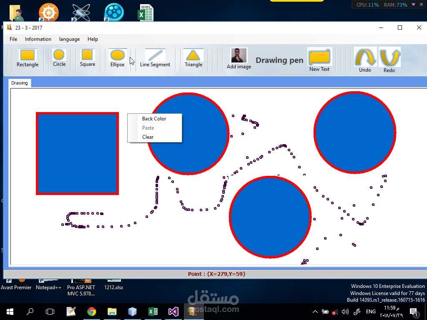Open the 3D cube taskbar app
This screenshot has width=427, height=320.
point(132,312)
